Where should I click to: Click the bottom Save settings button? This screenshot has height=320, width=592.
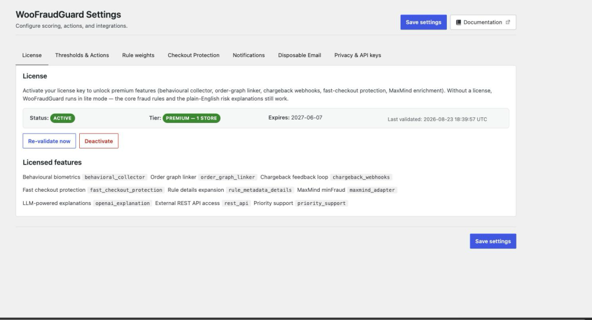(493, 241)
